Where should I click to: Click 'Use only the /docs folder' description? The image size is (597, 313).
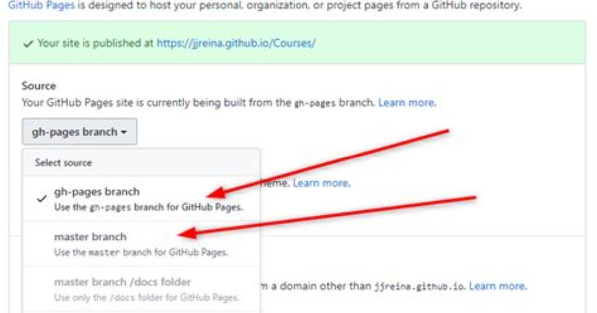tap(147, 297)
